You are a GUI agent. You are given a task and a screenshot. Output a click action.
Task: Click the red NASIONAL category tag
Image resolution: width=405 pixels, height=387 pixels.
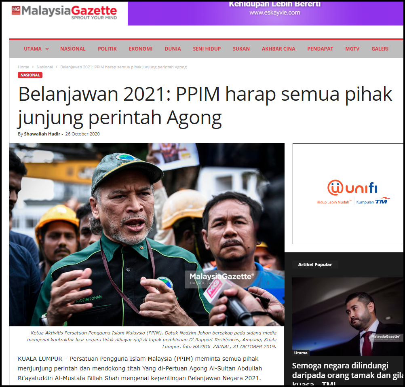30,75
